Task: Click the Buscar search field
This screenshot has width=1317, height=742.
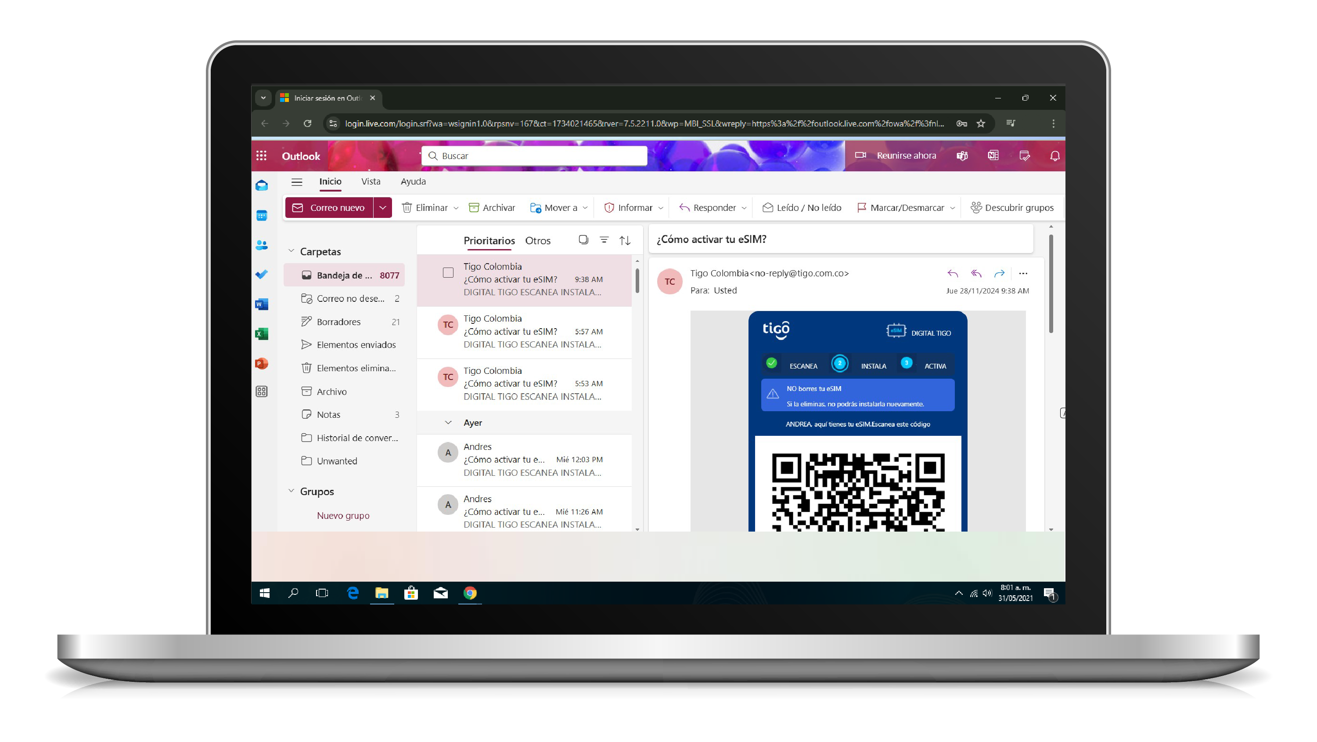Action: click(534, 156)
